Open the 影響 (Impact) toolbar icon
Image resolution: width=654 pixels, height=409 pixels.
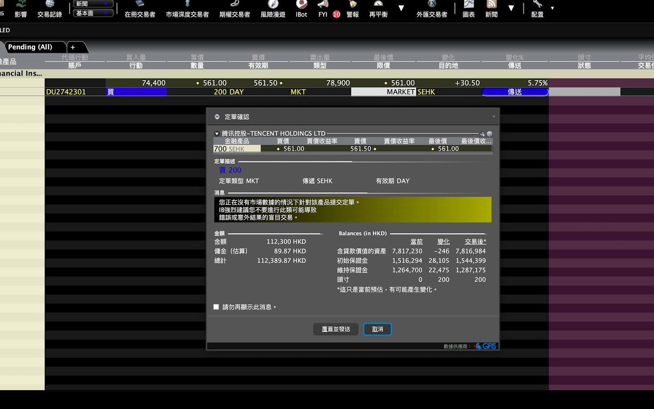pyautogui.click(x=21, y=9)
